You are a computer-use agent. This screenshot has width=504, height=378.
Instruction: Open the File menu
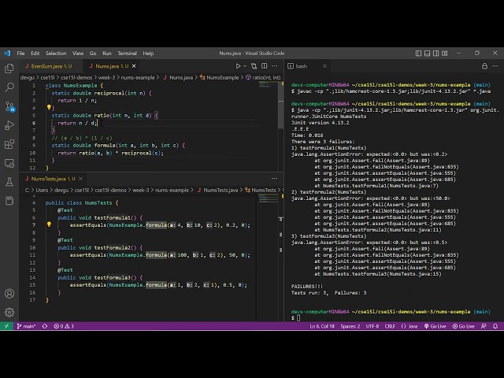[x=20, y=54]
